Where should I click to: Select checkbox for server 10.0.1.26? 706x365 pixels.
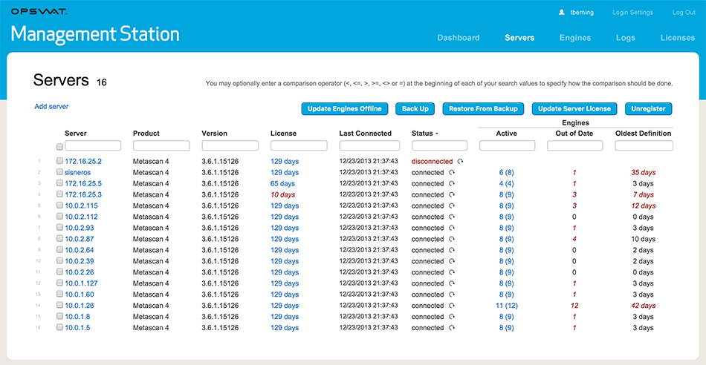[59, 305]
